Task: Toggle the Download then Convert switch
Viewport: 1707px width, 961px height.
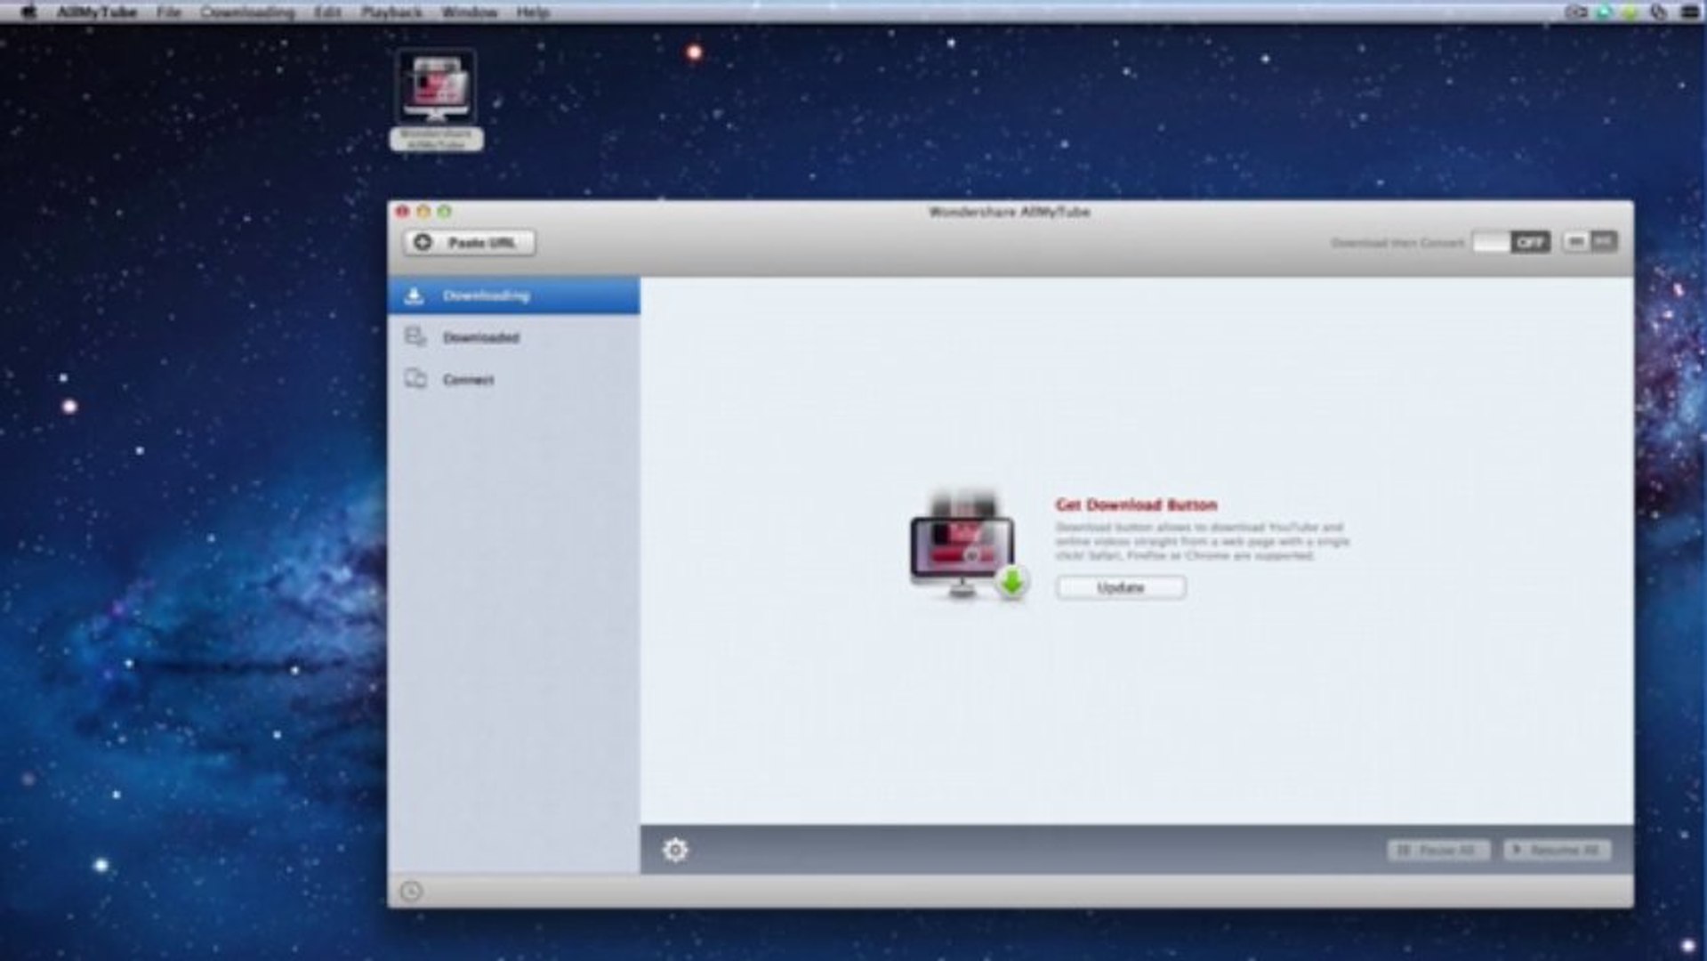Action: (x=1511, y=242)
